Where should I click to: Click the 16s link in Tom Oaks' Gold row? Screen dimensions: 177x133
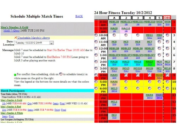point(4,104)
